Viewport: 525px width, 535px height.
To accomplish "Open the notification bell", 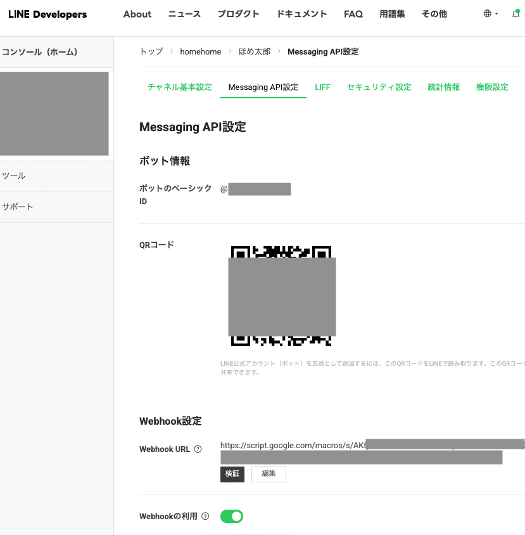I will tap(516, 14).
